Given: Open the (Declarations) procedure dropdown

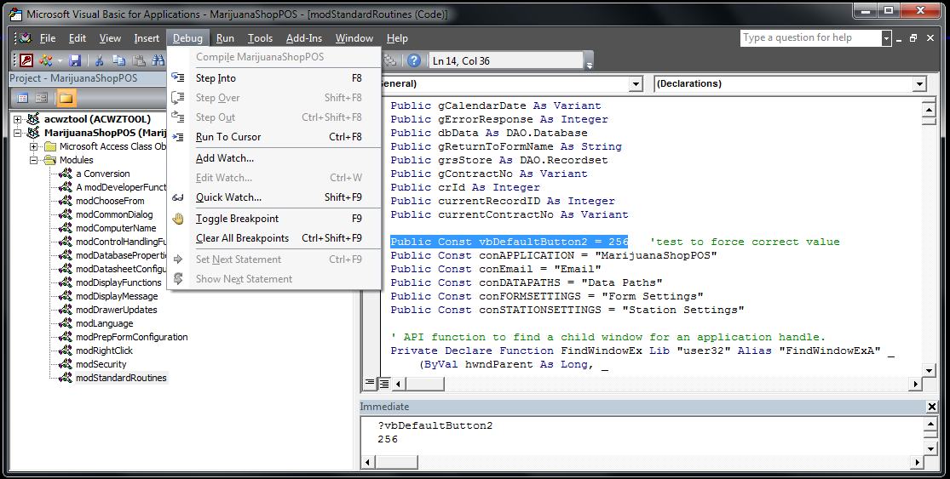Looking at the screenshot, I should click(x=918, y=84).
